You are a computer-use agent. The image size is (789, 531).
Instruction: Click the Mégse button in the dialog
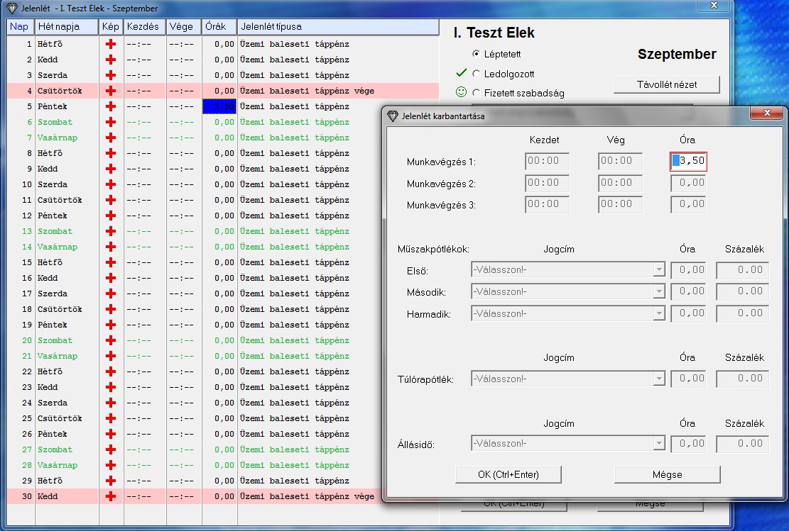667,474
